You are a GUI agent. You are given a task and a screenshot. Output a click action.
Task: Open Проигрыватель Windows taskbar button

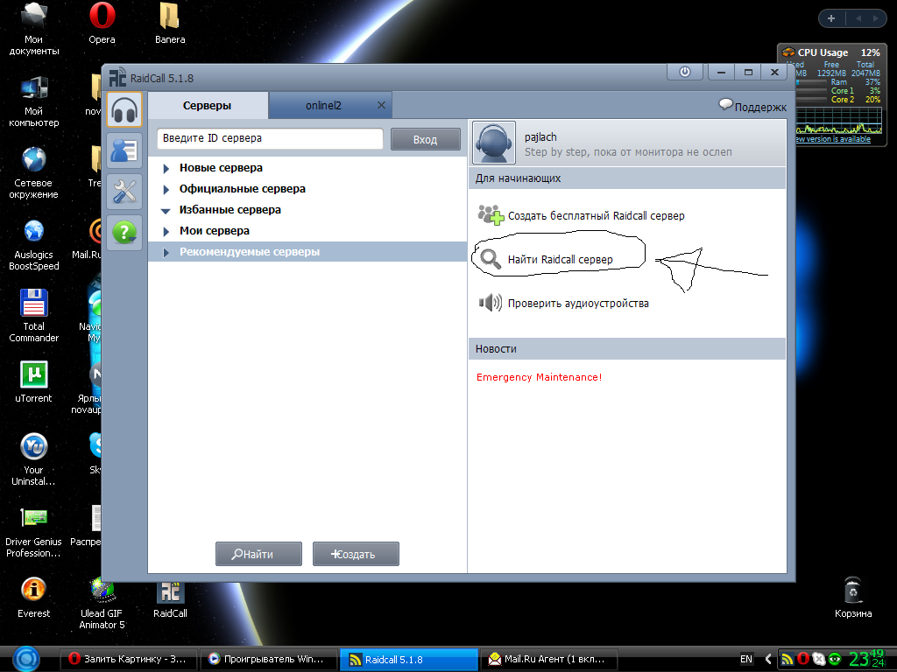coord(269,659)
